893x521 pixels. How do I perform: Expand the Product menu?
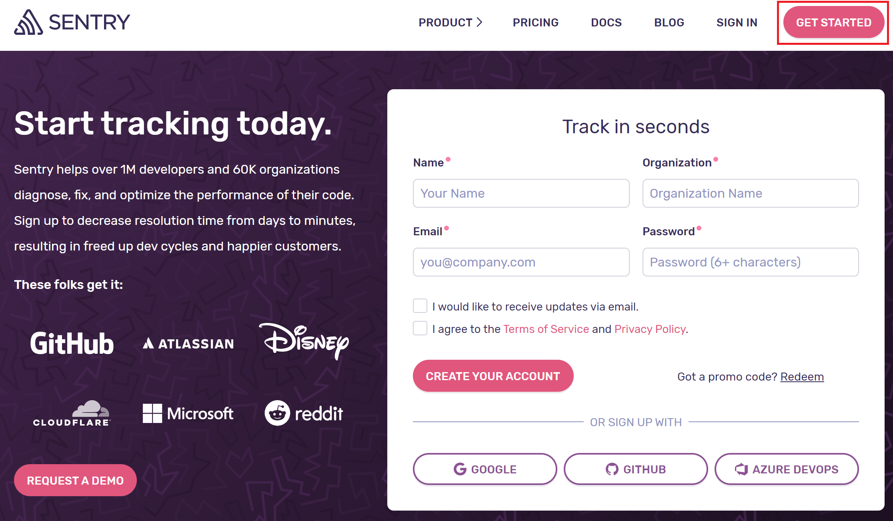click(x=451, y=22)
